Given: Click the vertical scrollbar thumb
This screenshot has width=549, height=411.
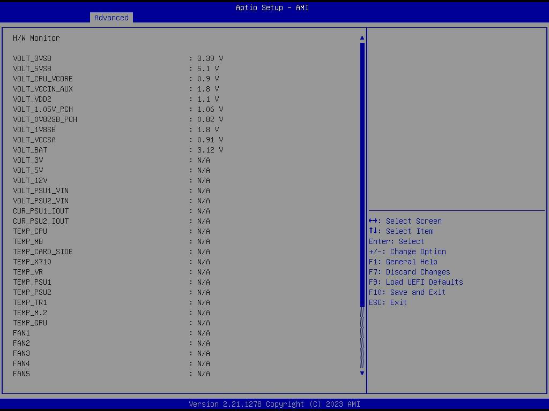Looking at the screenshot, I should 362,174.
